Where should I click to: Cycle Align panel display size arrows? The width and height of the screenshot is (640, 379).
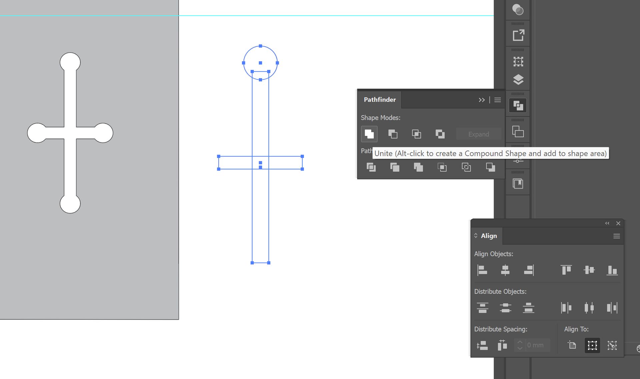pyautogui.click(x=476, y=236)
